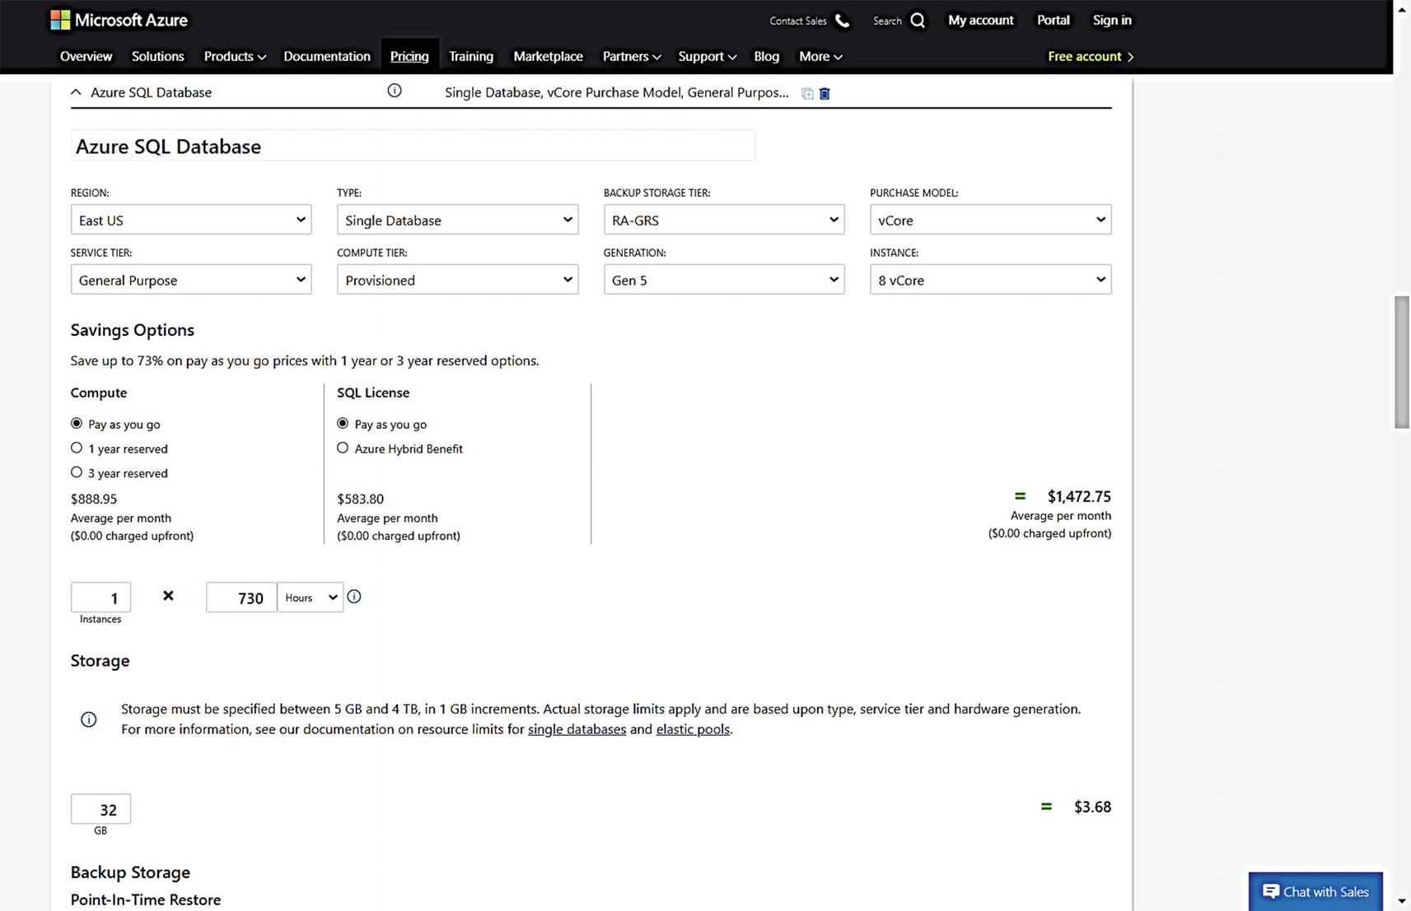Open the Pricing tab
Screen dimensions: 1411x911
click(x=409, y=56)
